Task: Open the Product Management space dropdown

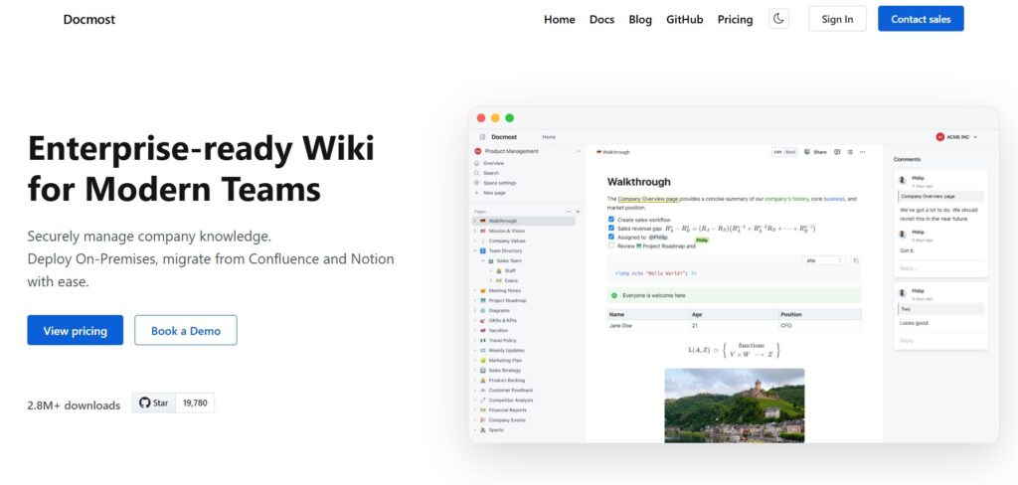Action: (x=527, y=151)
